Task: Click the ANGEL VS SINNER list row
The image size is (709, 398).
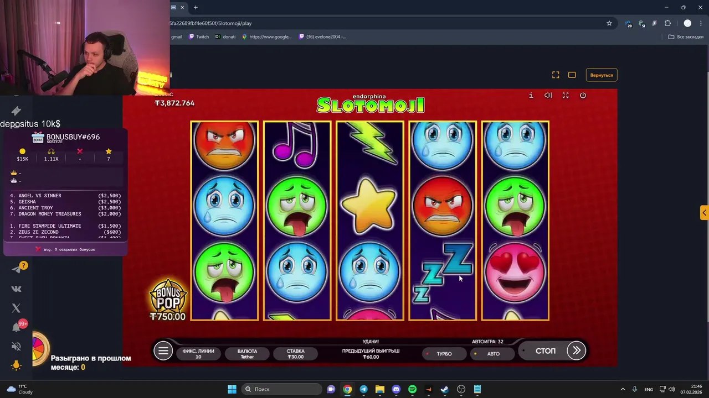Action: click(65, 196)
